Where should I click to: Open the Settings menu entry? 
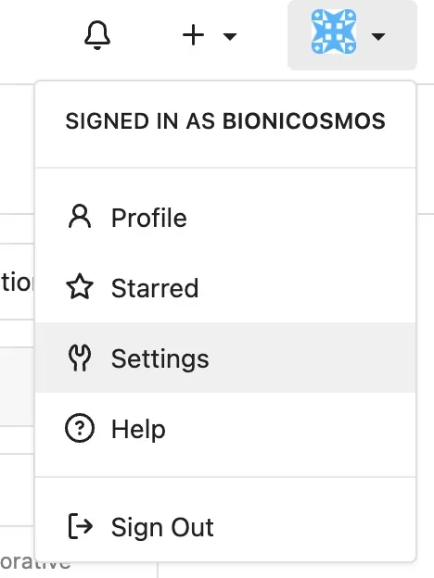(225, 358)
